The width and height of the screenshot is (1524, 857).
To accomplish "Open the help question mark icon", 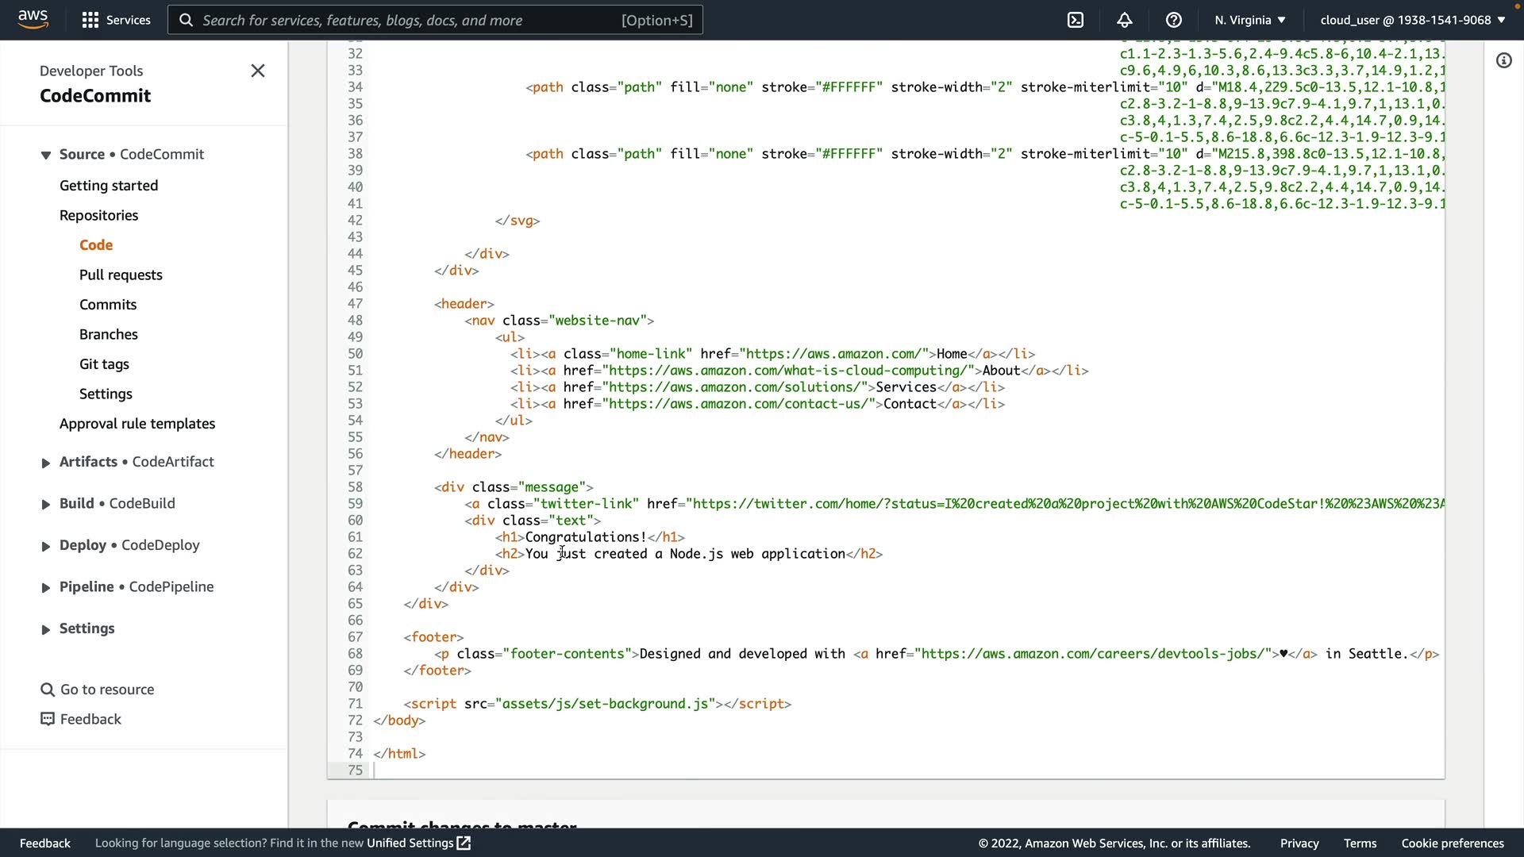I will coord(1173,20).
